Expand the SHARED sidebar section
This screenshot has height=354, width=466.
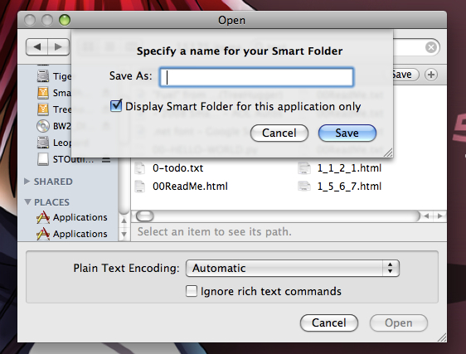click(27, 182)
